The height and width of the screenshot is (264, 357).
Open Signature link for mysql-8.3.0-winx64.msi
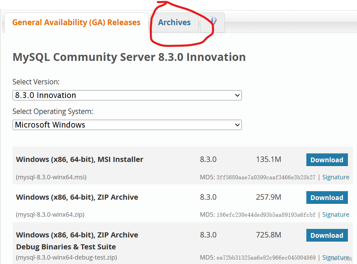point(336,177)
